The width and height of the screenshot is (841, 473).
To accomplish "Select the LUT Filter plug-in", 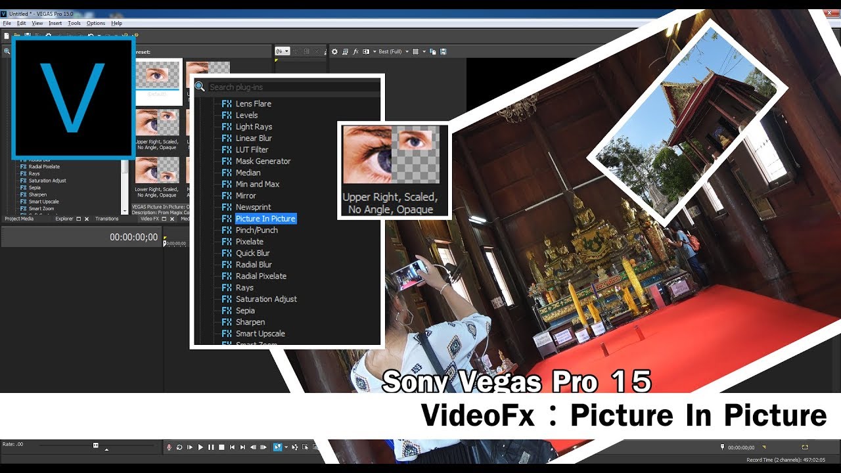I will [252, 150].
